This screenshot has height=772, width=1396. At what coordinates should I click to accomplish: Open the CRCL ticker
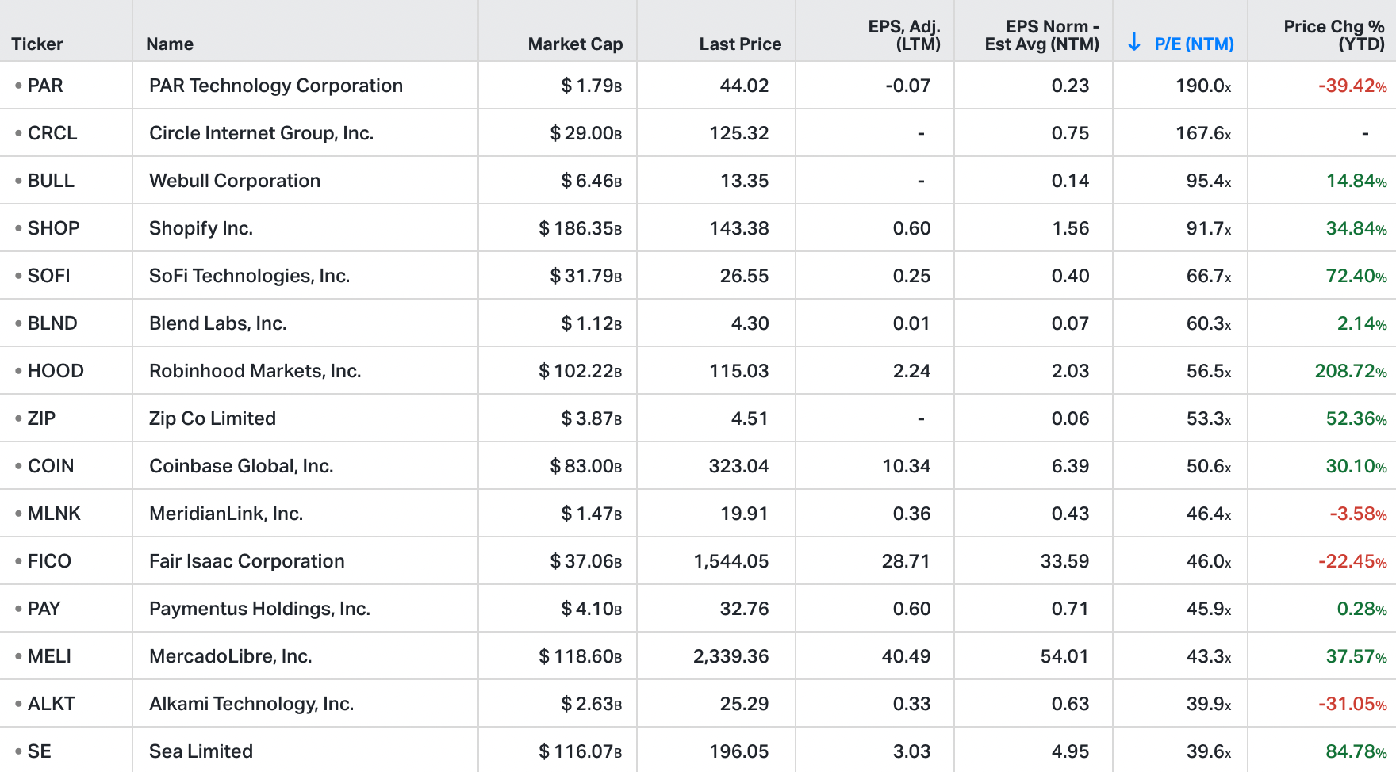point(52,133)
